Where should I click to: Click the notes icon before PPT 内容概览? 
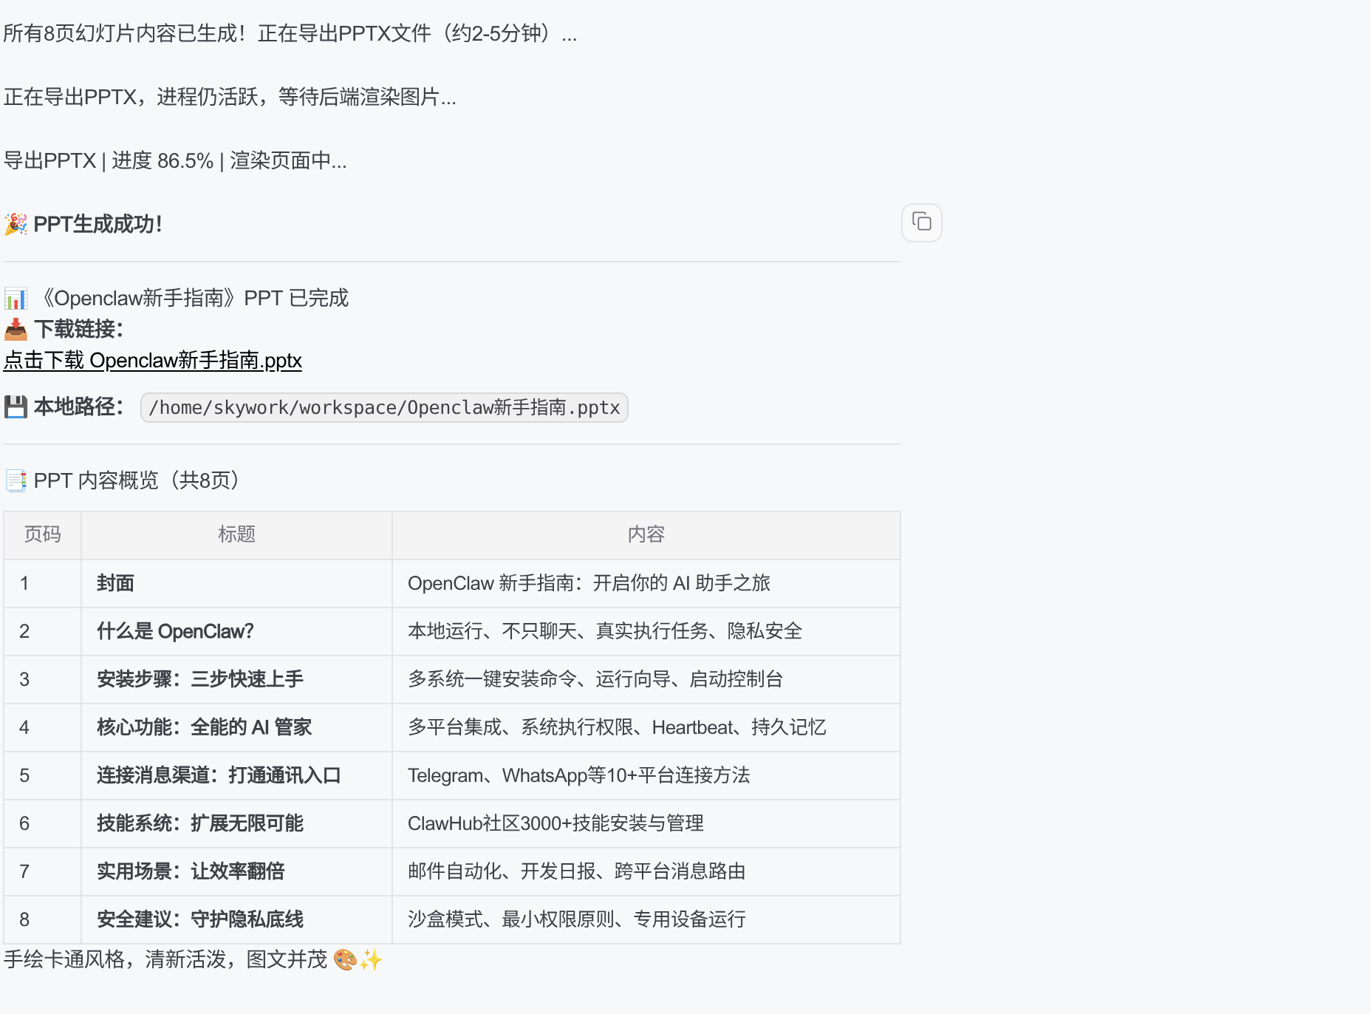16,480
